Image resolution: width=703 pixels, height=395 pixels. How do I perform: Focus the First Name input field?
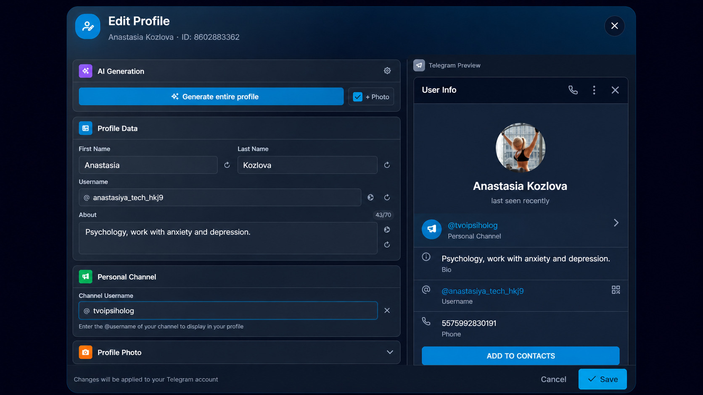click(x=148, y=165)
